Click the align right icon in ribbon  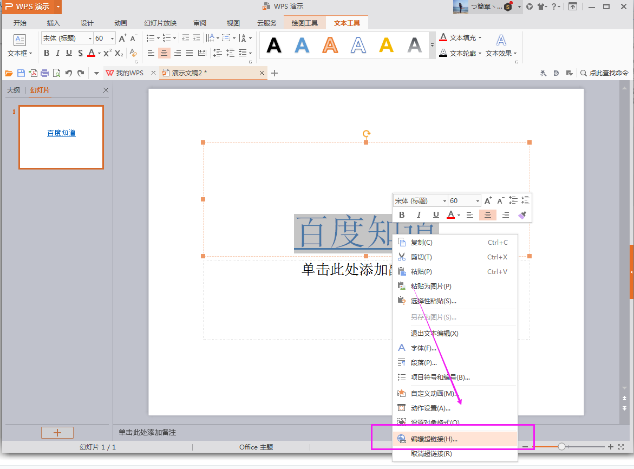(x=178, y=53)
